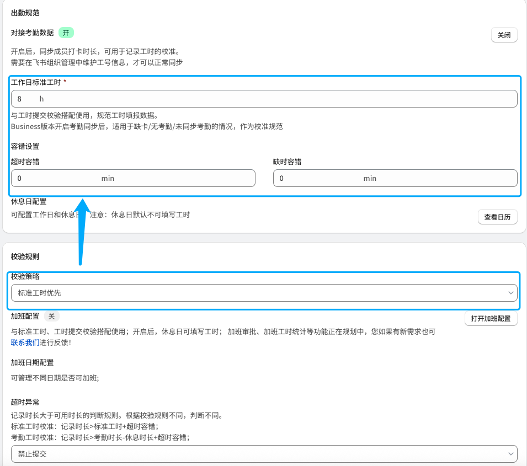
Task: Click the 加班日期配置 label
Action: [32, 362]
